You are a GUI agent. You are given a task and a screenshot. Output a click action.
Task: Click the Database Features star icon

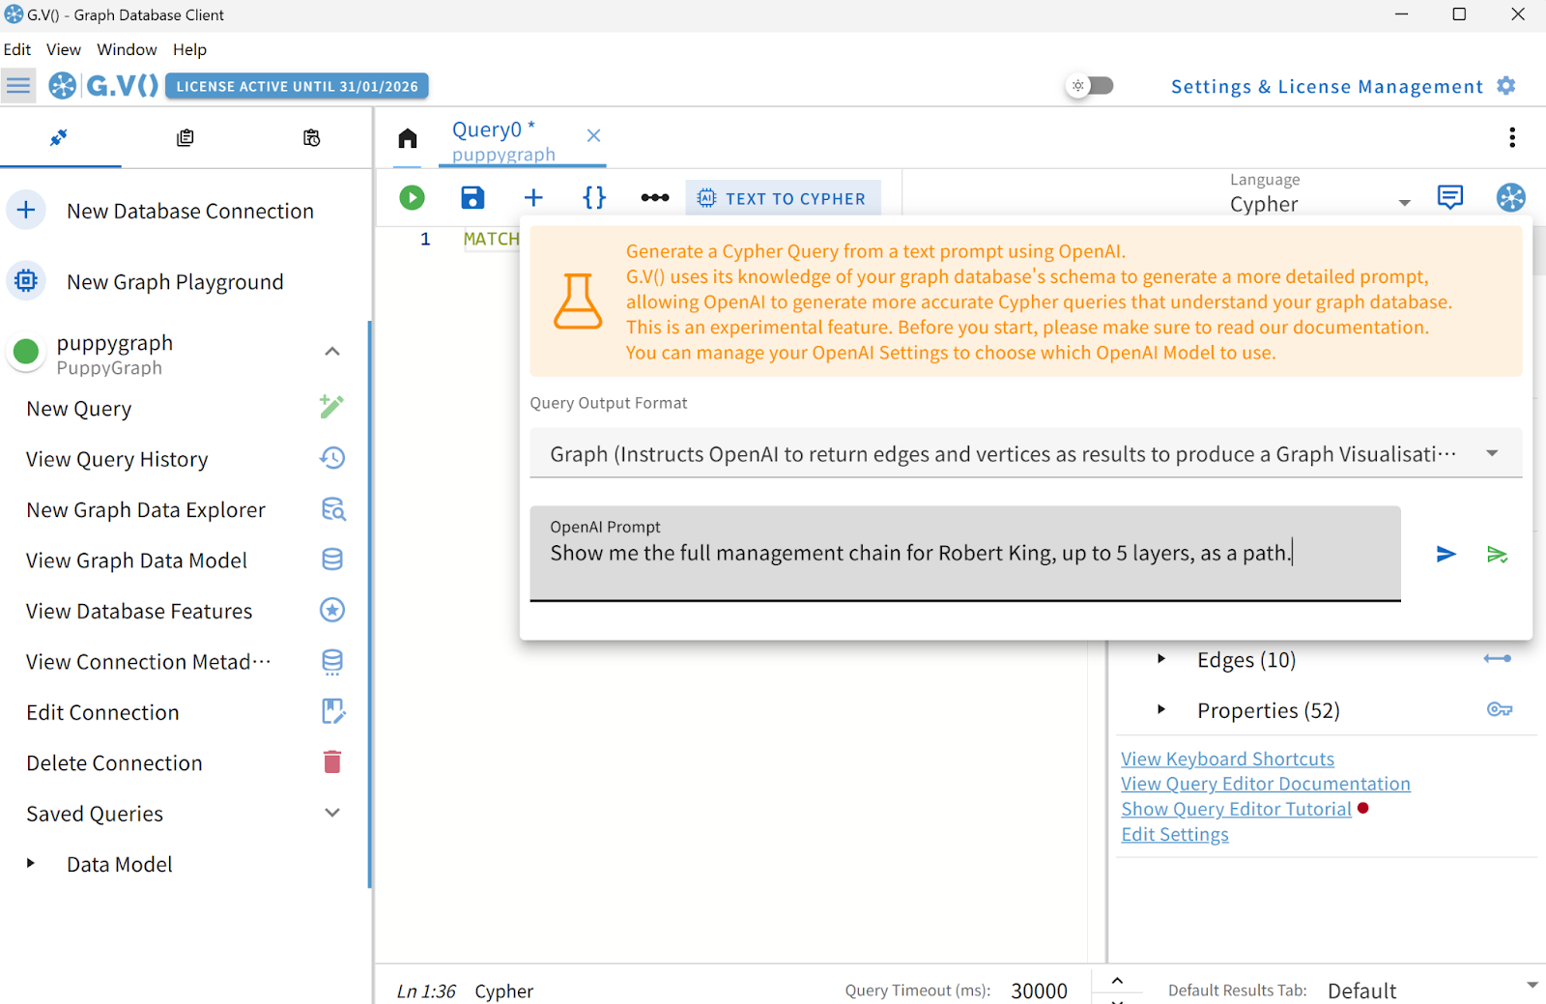pyautogui.click(x=332, y=610)
